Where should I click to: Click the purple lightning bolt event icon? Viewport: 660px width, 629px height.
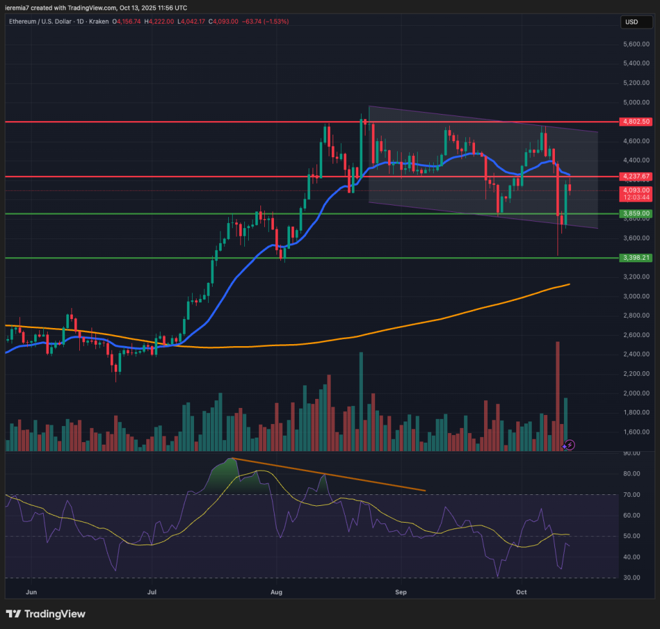569,445
